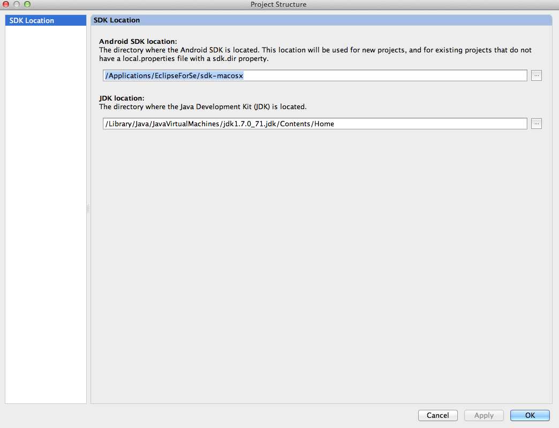Browse for the JDK directory
559x428 pixels.
[536, 124]
